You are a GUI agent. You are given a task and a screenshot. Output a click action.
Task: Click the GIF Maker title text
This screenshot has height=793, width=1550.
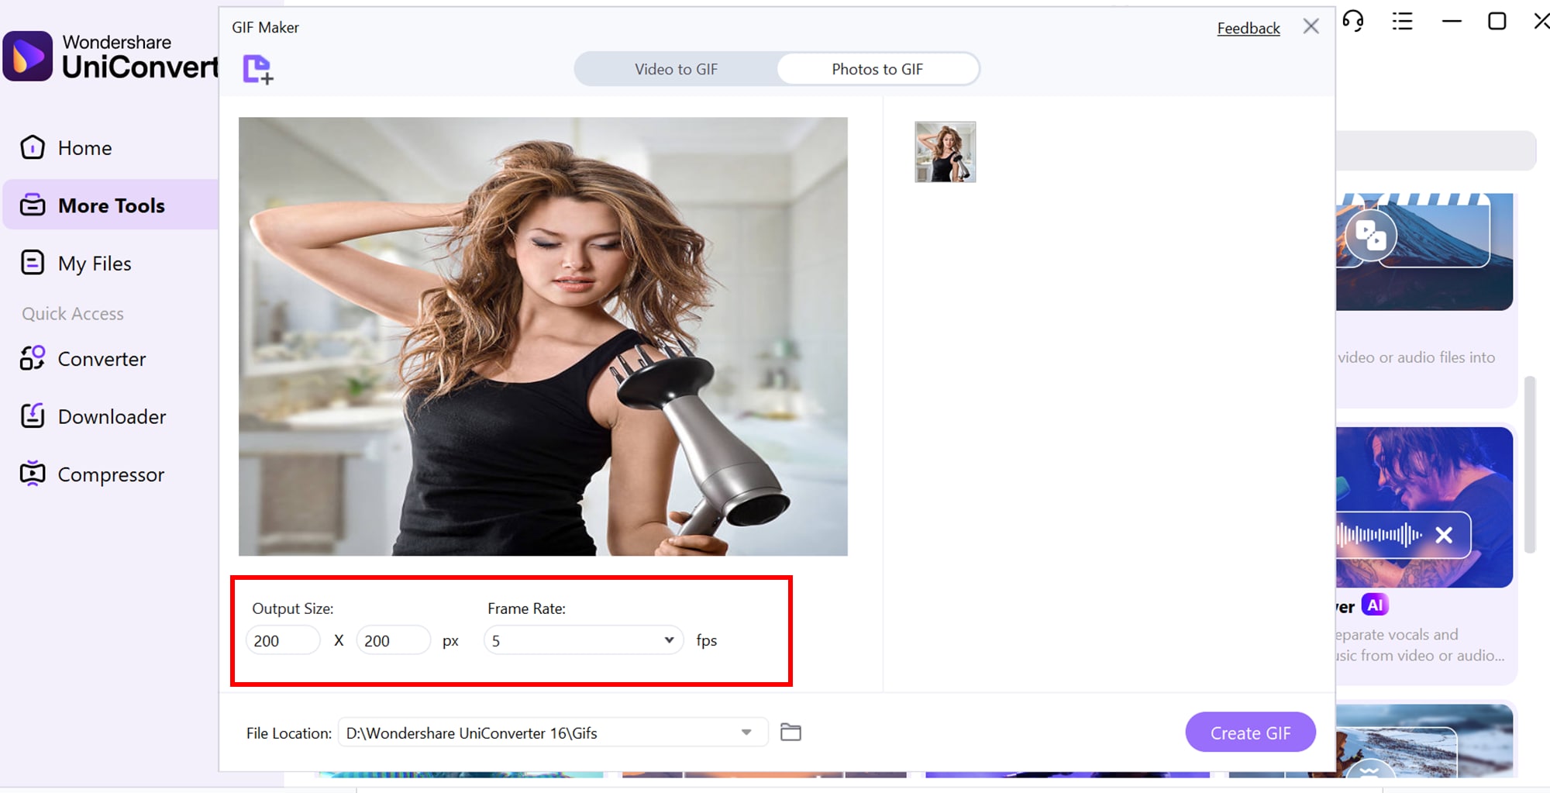coord(265,27)
